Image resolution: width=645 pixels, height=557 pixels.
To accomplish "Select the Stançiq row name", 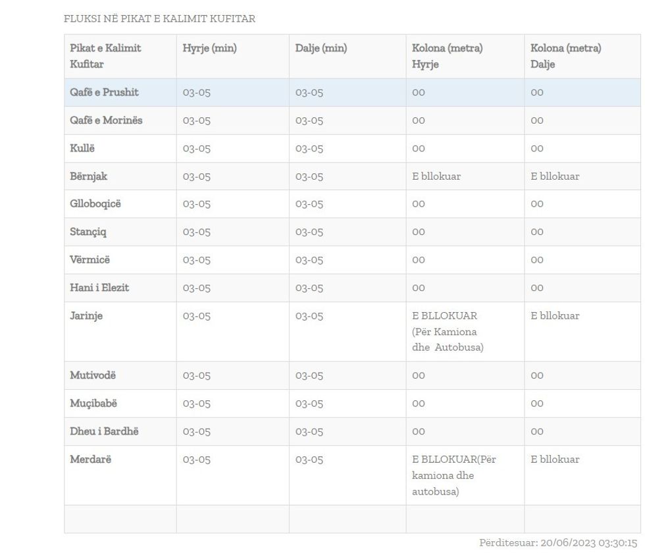I will [x=90, y=232].
